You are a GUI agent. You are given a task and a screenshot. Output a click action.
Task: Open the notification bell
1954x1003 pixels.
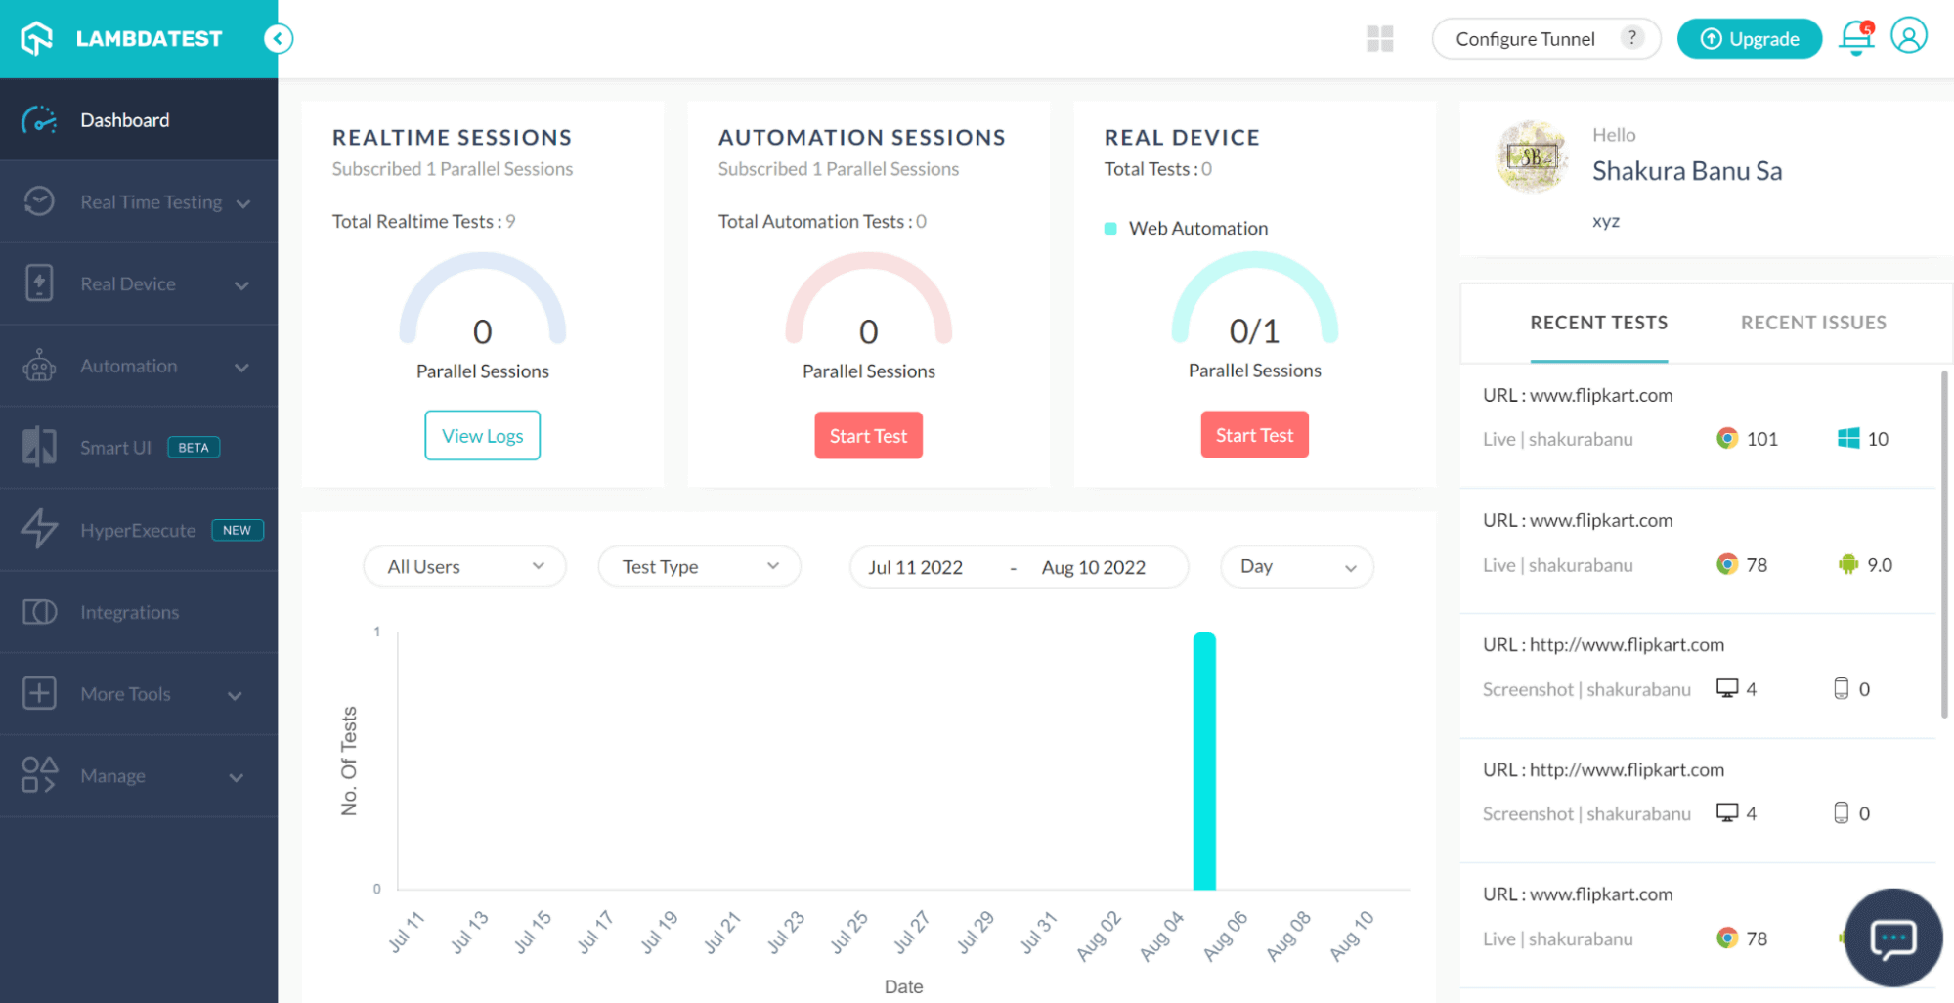tap(1854, 39)
